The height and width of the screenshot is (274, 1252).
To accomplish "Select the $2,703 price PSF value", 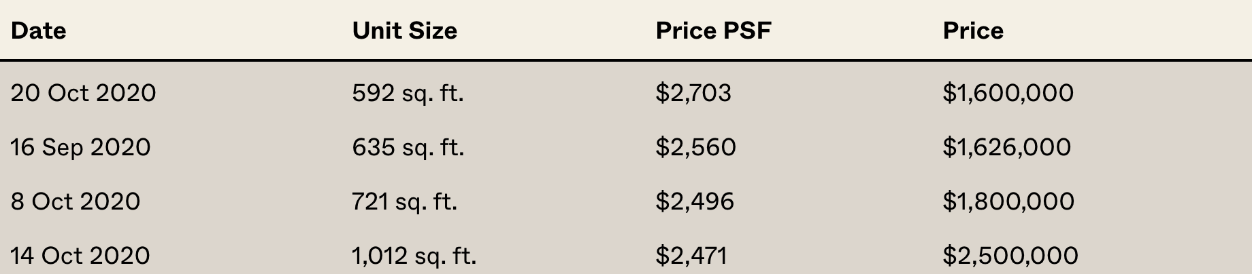I will (x=693, y=93).
